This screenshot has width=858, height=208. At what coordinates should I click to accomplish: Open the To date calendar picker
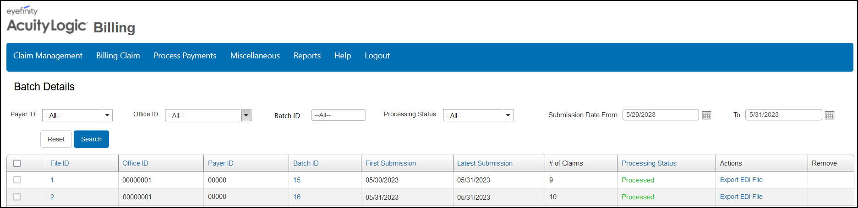click(829, 115)
